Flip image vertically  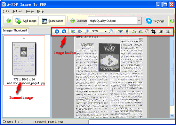tap(127, 31)
